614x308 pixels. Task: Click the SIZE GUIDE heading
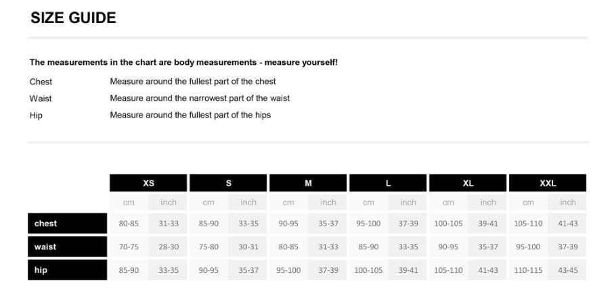pyautogui.click(x=73, y=18)
